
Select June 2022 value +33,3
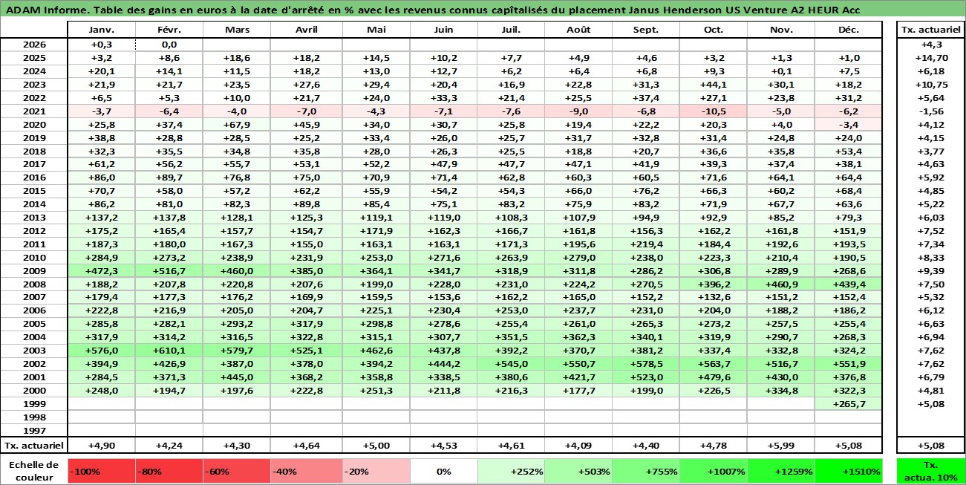(x=443, y=97)
